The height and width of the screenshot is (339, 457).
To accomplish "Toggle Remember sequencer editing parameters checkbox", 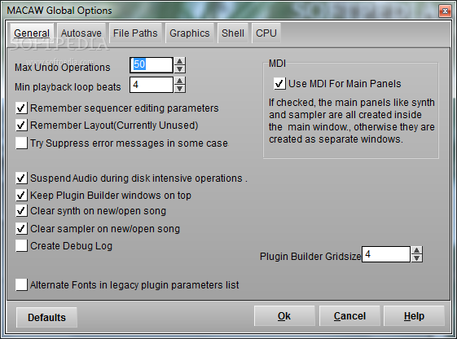I will 21,108.
